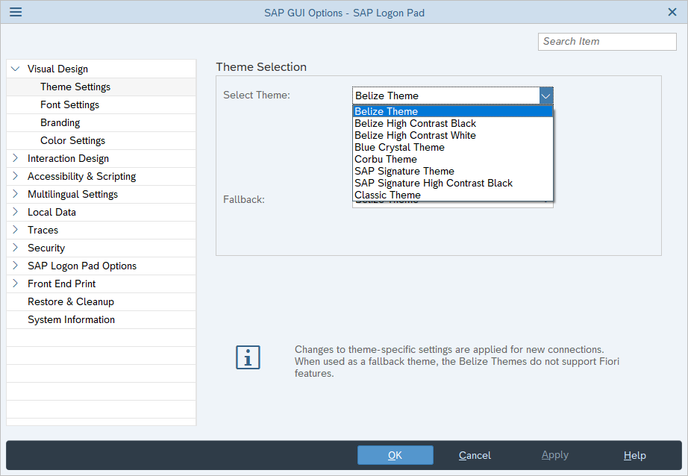The width and height of the screenshot is (688, 476).
Task: Open the hamburger menu icon
Action: coord(16,12)
